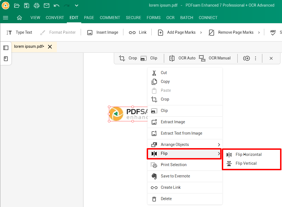This screenshot has height=207, width=282.
Task: Close the lorem ipsum.pdf document tab
Action: pyautogui.click(x=50, y=47)
